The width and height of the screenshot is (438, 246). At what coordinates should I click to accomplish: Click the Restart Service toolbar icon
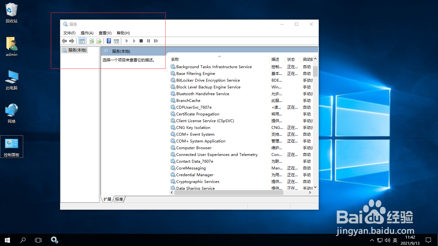(156, 41)
